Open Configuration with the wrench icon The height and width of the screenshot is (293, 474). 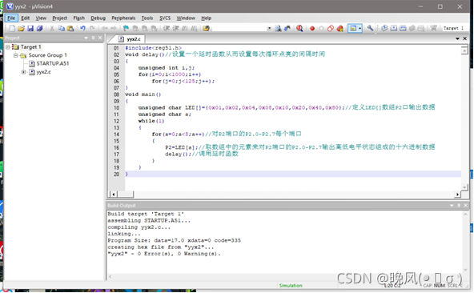(x=370, y=29)
